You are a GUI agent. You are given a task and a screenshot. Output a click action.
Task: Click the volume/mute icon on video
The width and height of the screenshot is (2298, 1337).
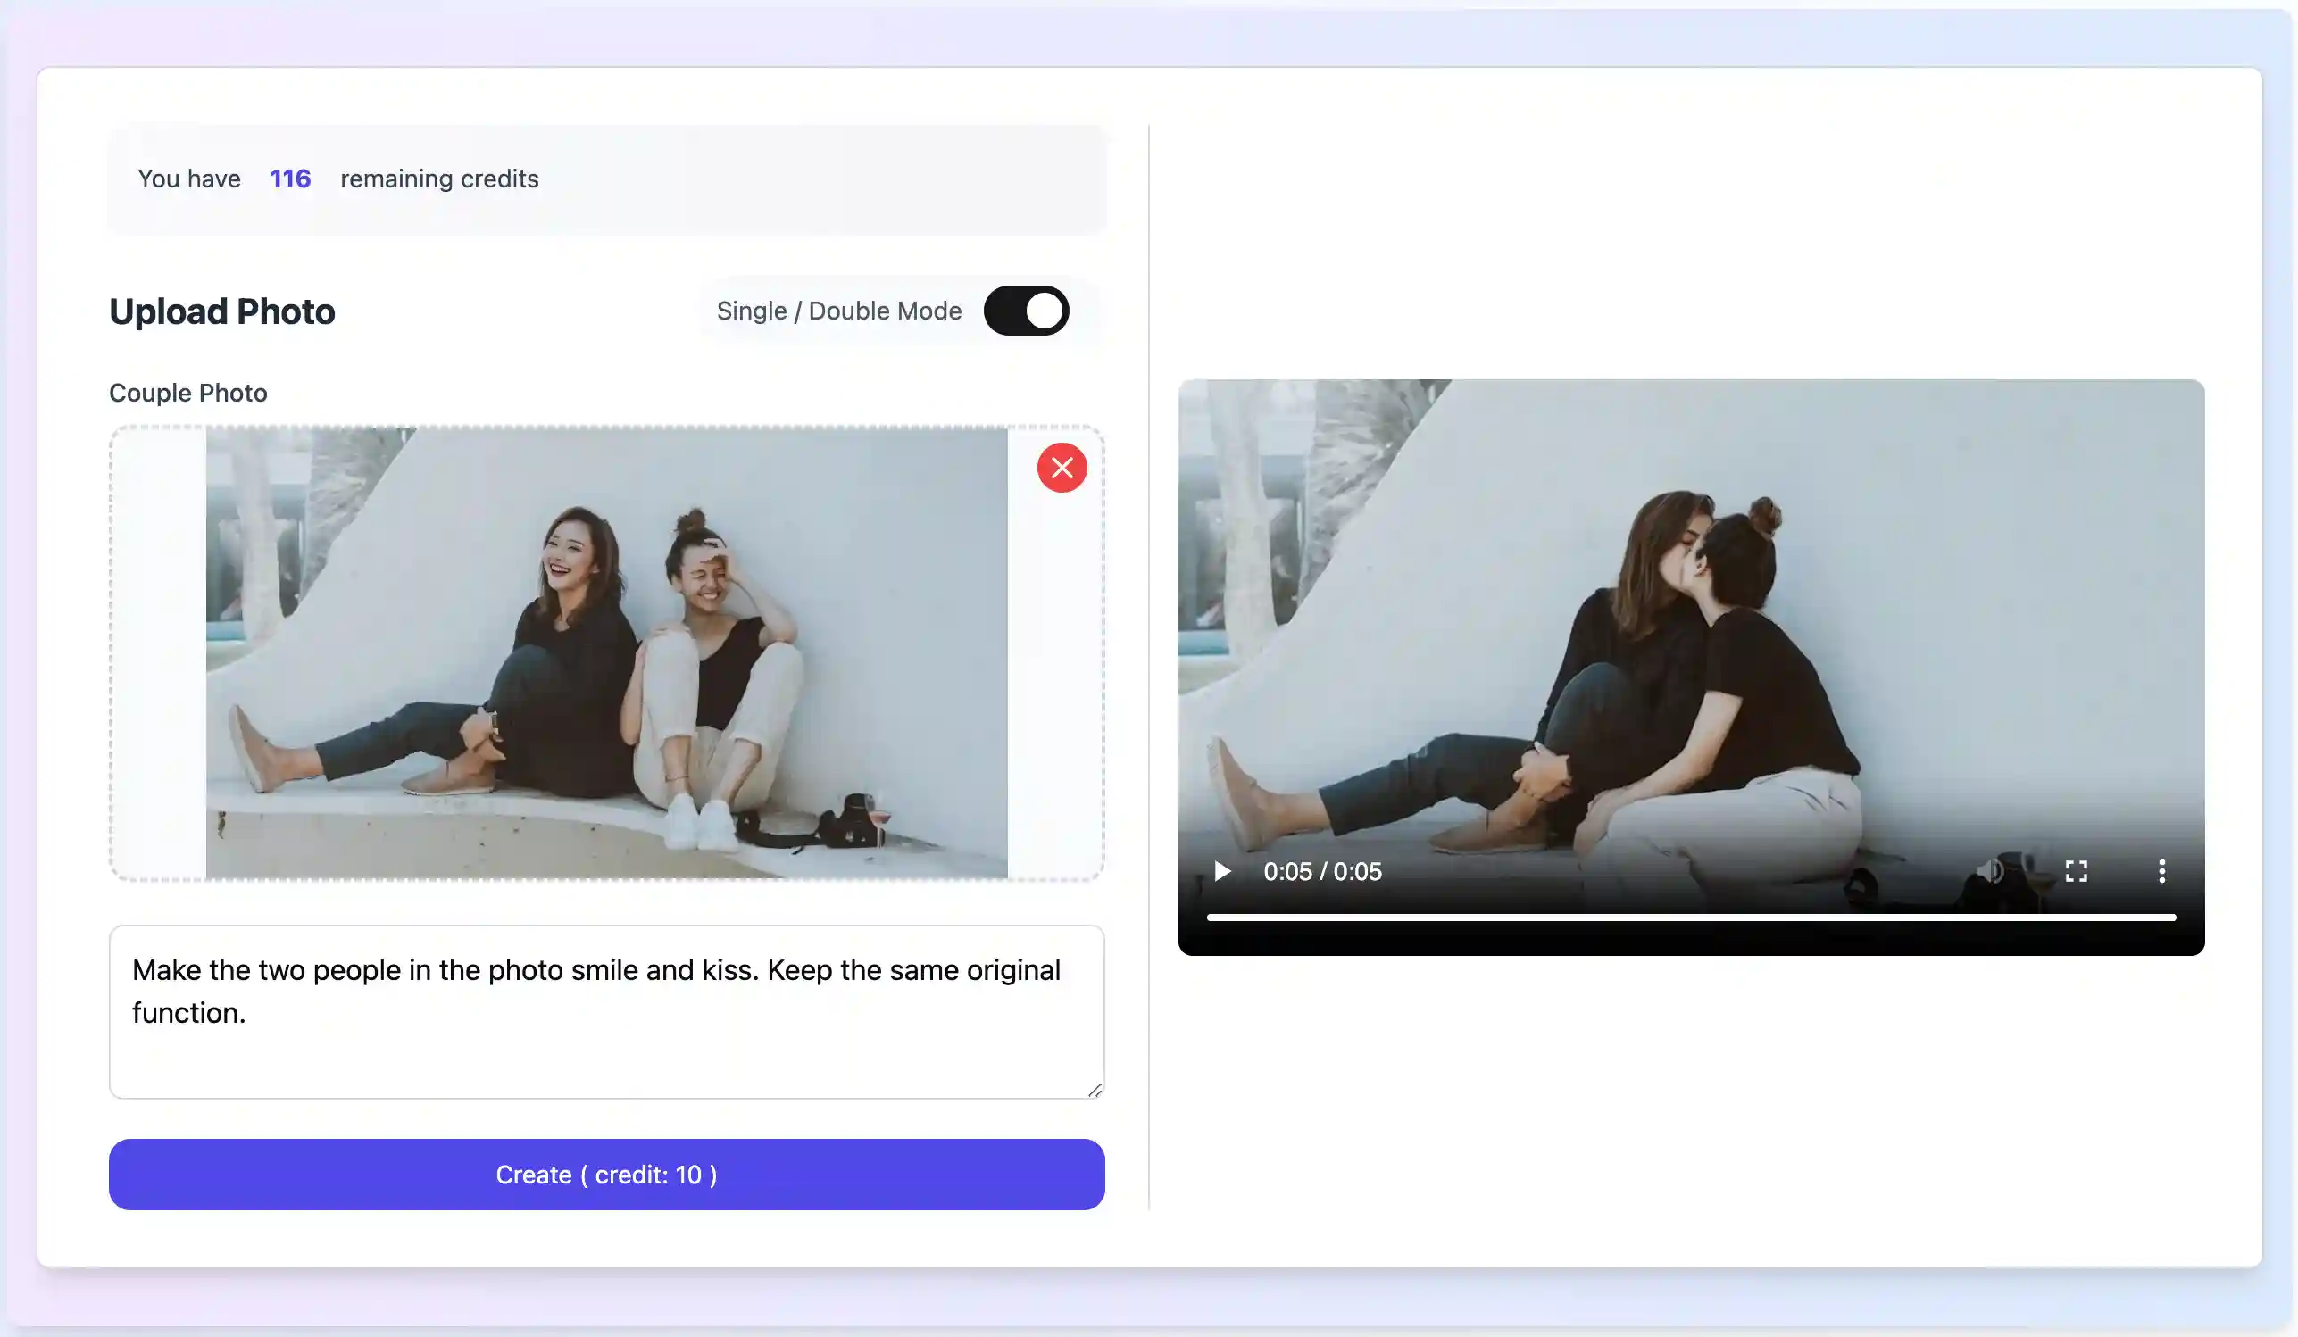point(1991,870)
